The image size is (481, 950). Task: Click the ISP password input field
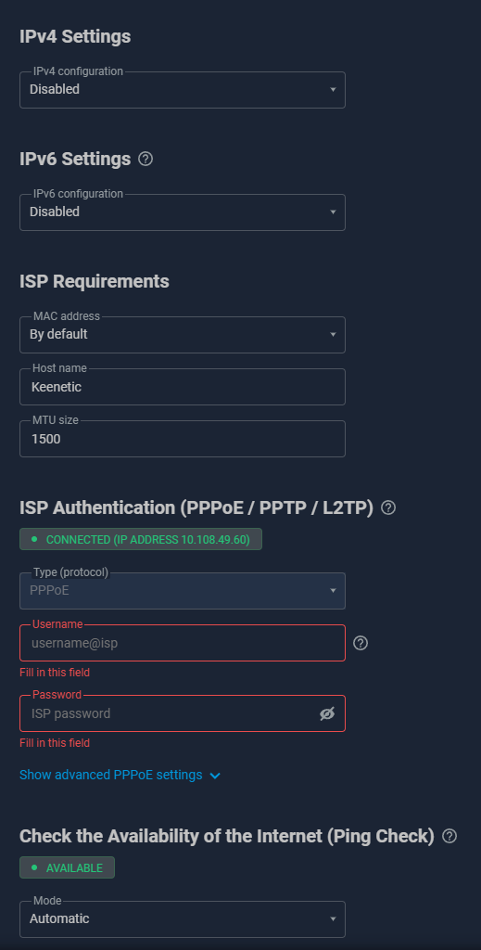pos(183,713)
